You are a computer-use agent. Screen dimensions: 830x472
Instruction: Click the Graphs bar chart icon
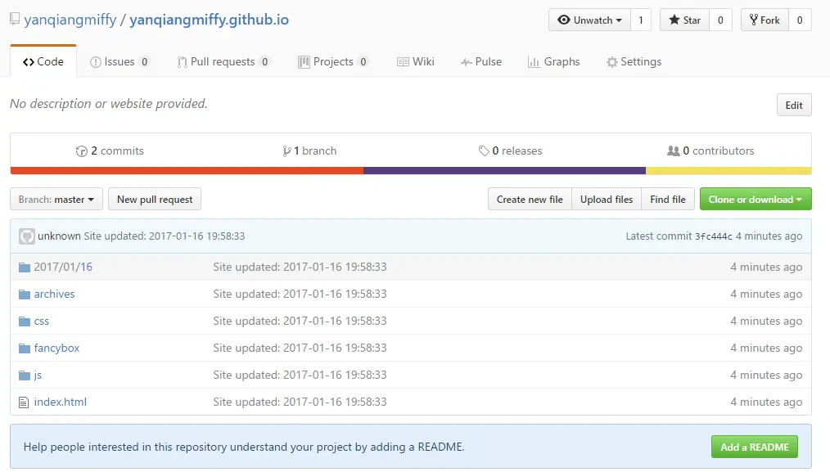[x=534, y=62]
